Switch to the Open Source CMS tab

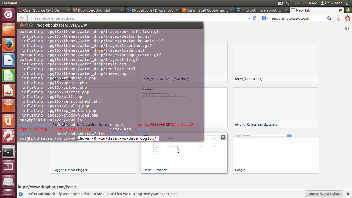(44, 10)
